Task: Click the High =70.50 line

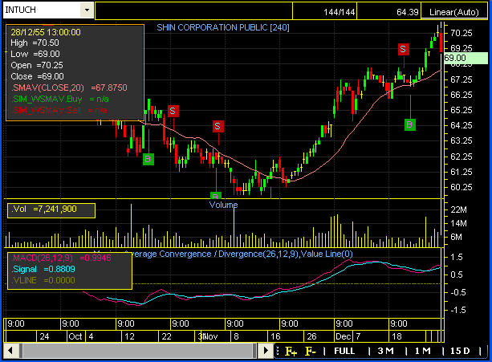Action: [x=35, y=43]
